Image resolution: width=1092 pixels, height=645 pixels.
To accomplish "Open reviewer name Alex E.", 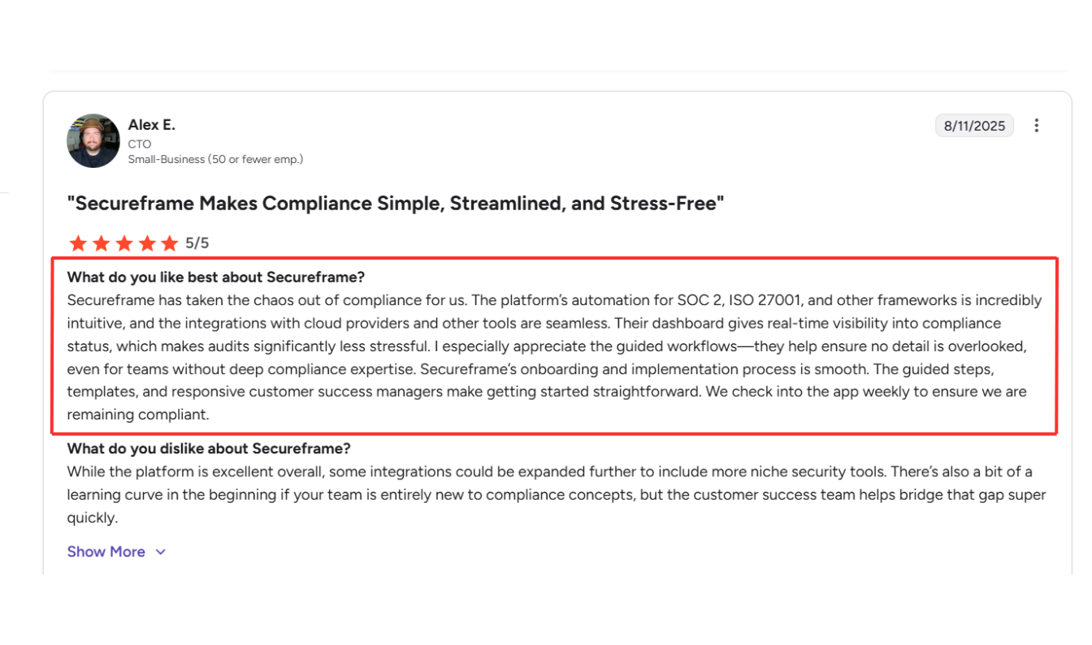I will (151, 124).
